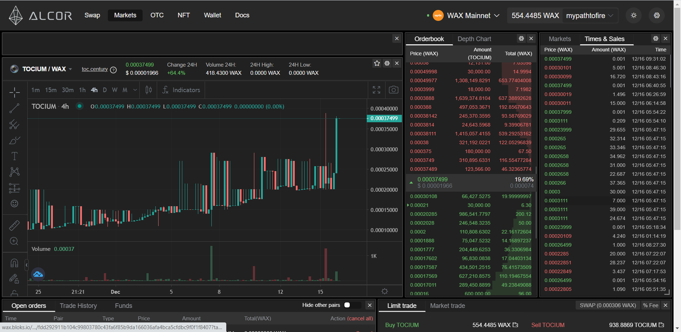Switch to Market trade tab
This screenshot has height=332, width=681.
click(x=448, y=306)
